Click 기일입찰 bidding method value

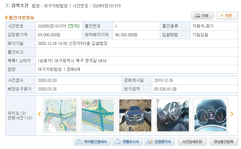[x=200, y=35]
